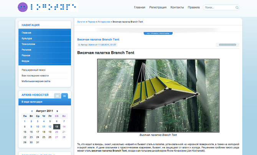Select calendar day 14
The image size is (257, 155).
click(64, 127)
